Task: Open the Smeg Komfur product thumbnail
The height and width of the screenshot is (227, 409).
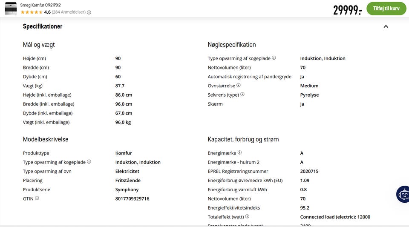Action: tap(11, 9)
